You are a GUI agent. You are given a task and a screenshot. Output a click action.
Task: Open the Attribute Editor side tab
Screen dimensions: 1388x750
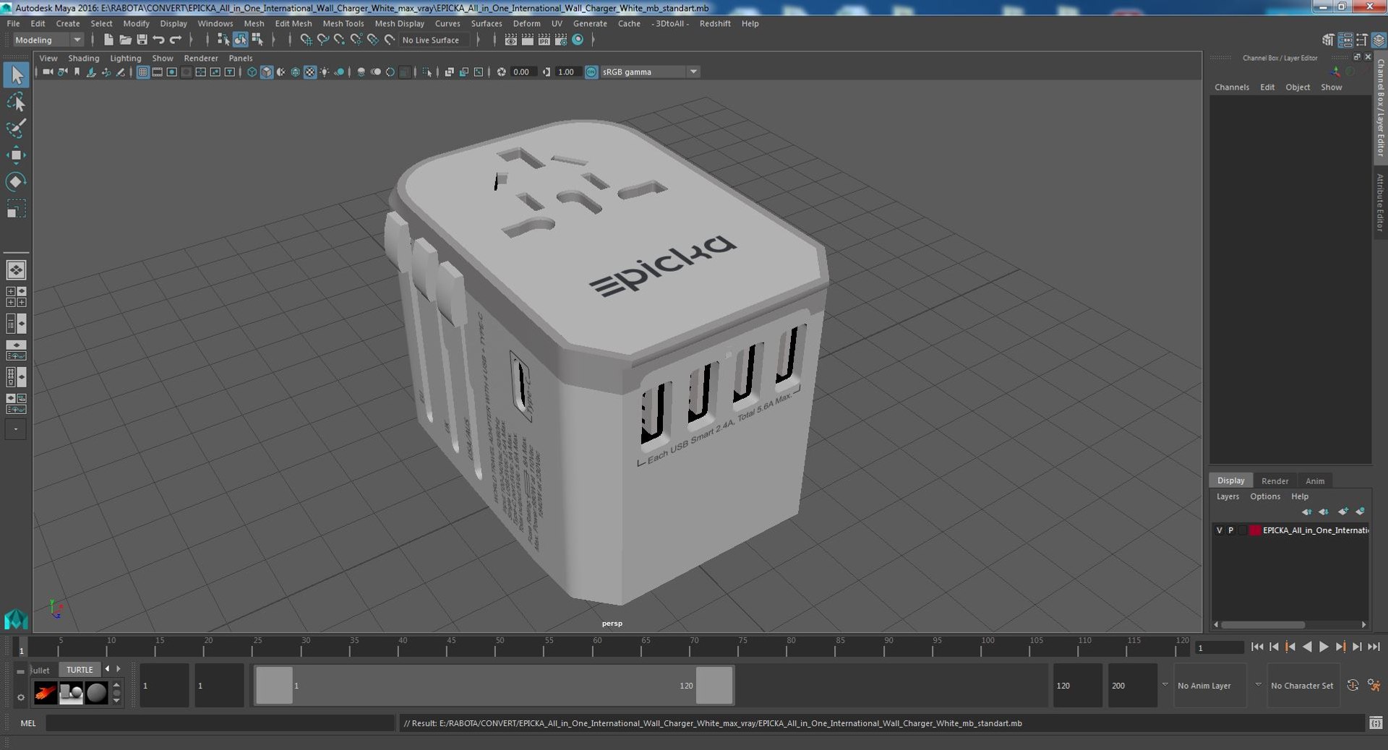point(1380,203)
